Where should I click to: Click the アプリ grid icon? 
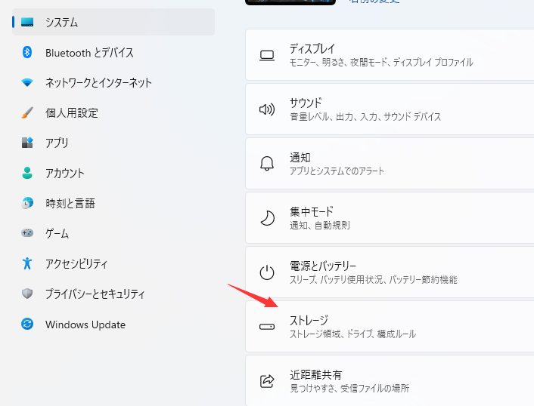(28, 143)
